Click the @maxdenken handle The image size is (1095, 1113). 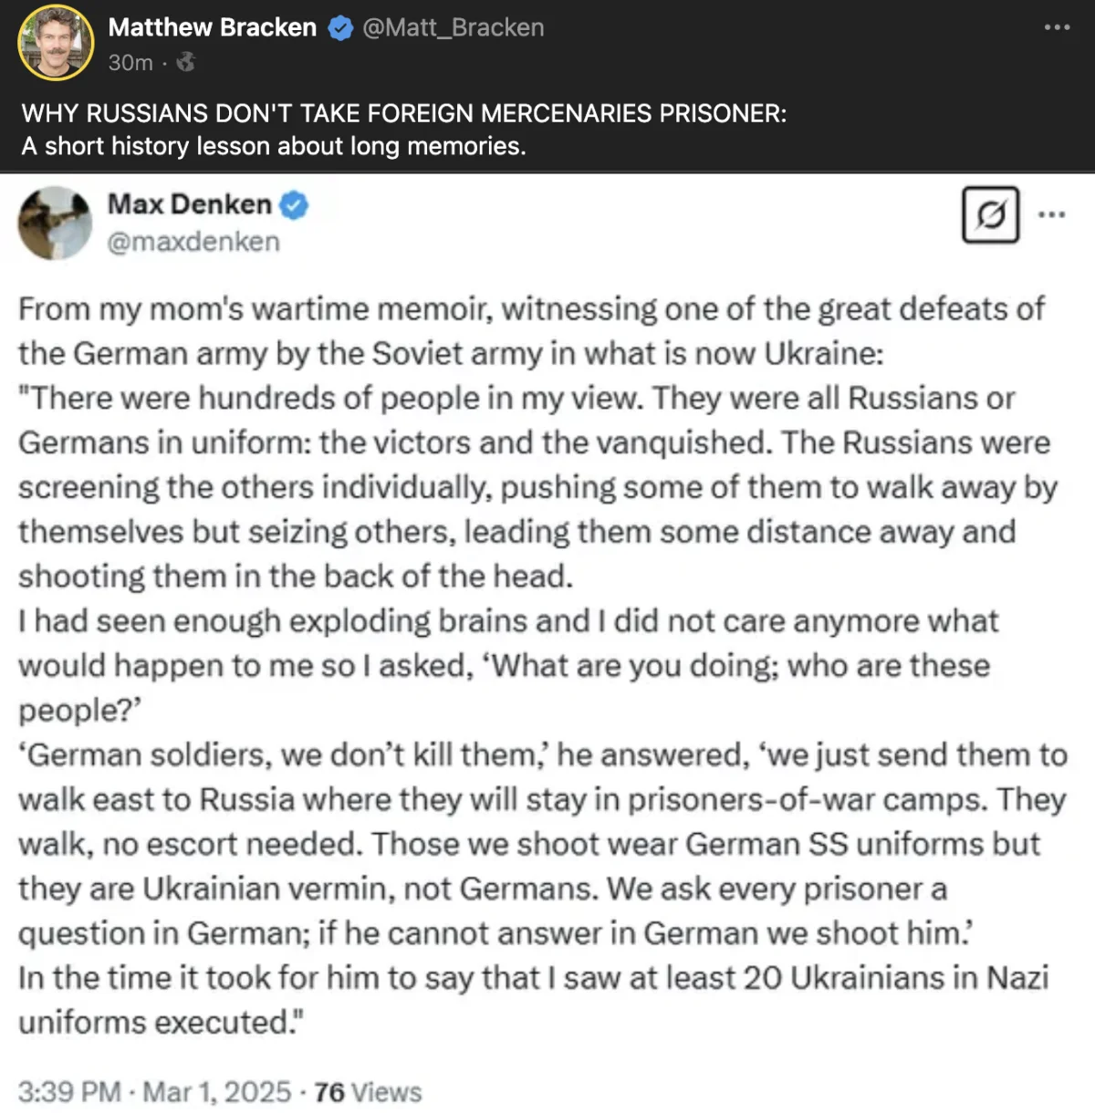coord(193,242)
